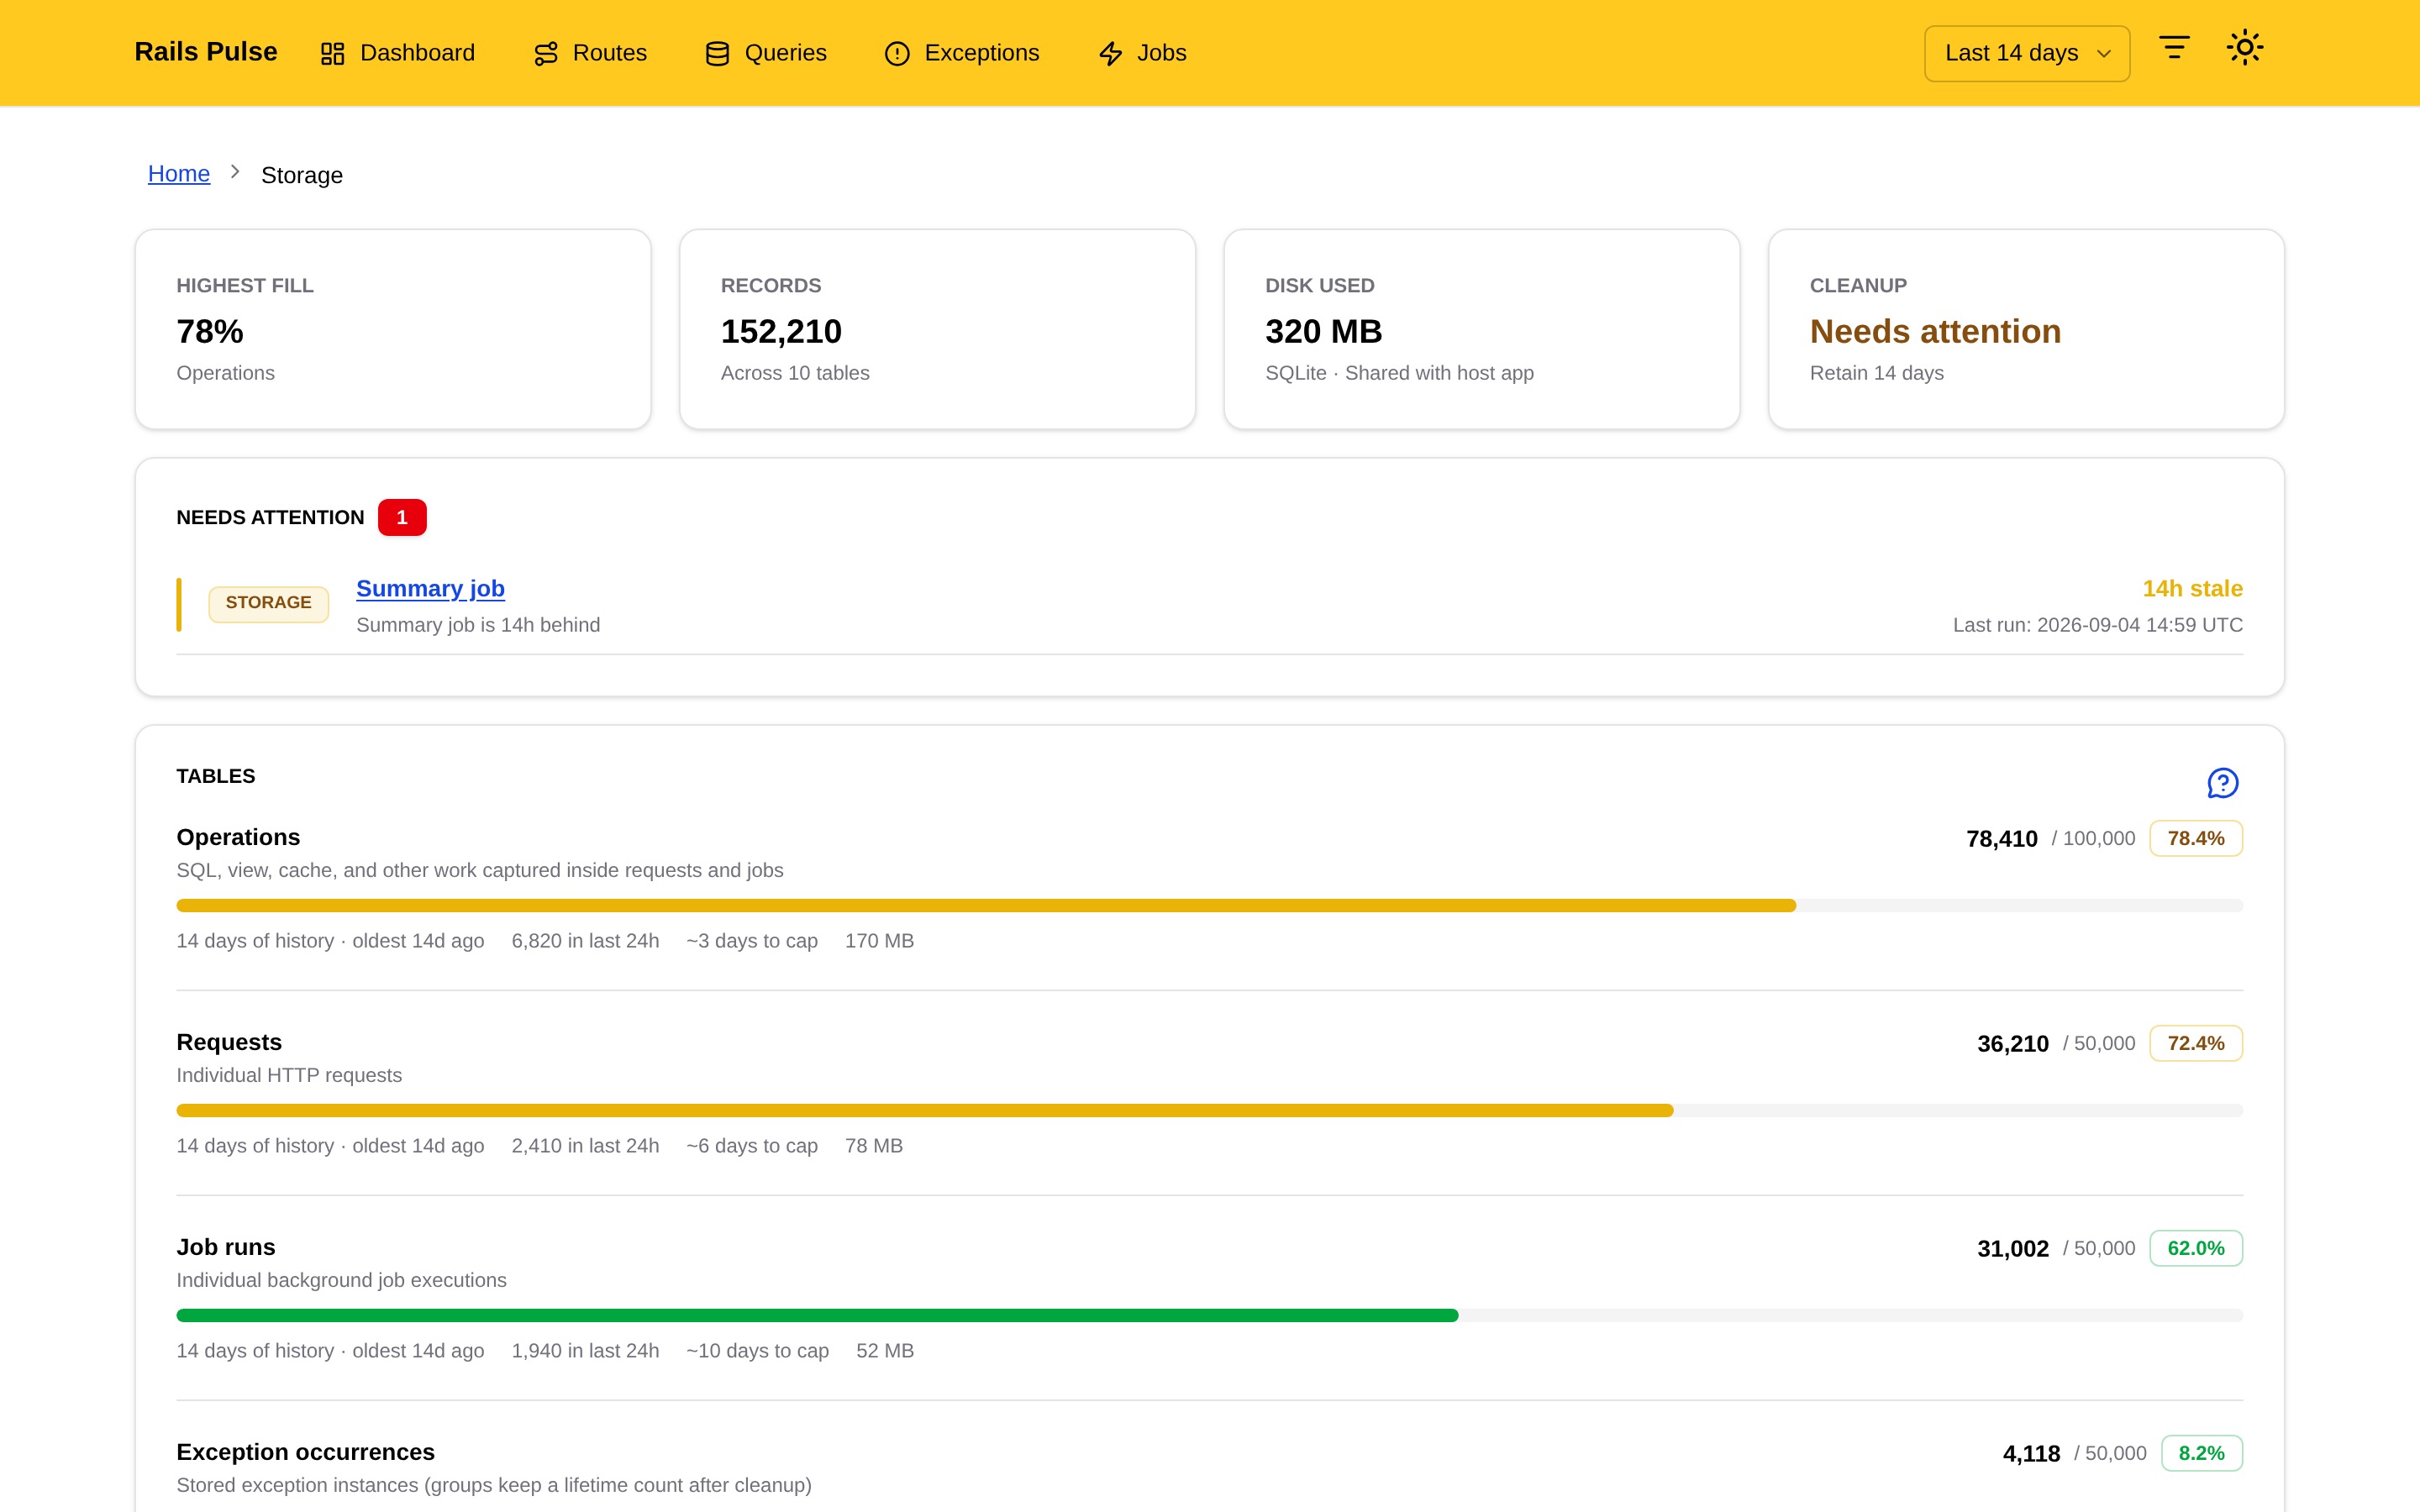Click the Storage breadcrumb text
Viewport: 2420px width, 1512px height.
(x=302, y=175)
